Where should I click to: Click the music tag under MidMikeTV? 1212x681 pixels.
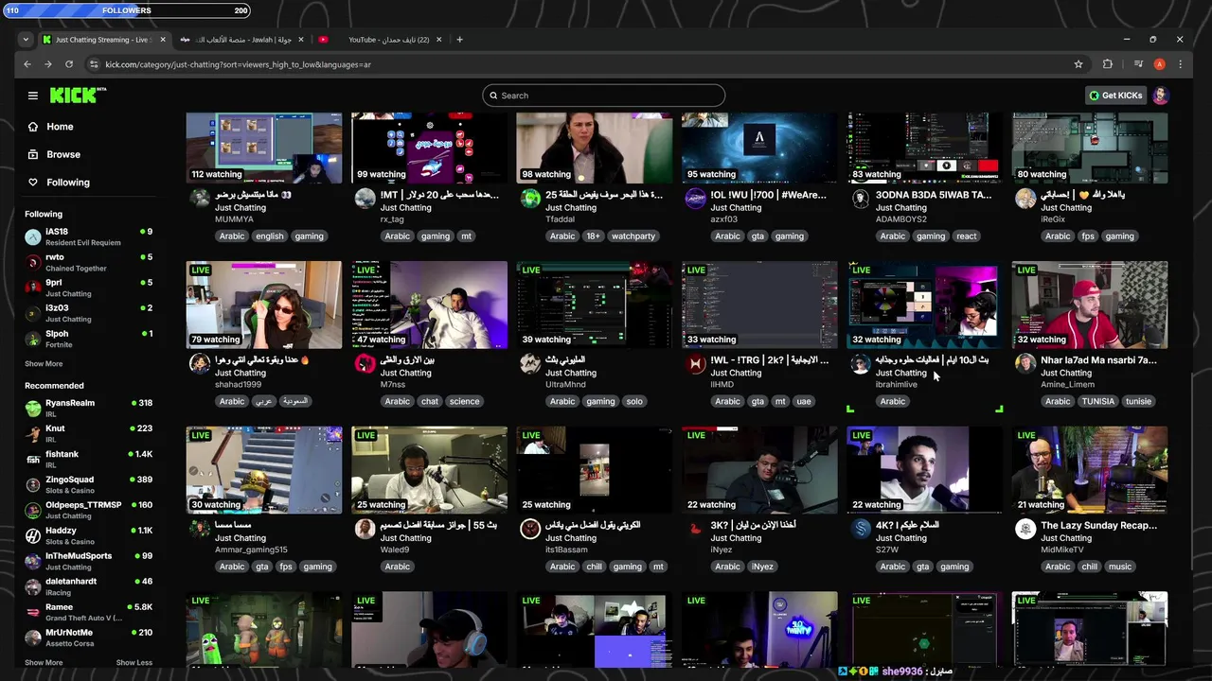1119,567
